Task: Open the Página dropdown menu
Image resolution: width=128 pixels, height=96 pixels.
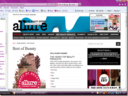Action: point(110,11)
